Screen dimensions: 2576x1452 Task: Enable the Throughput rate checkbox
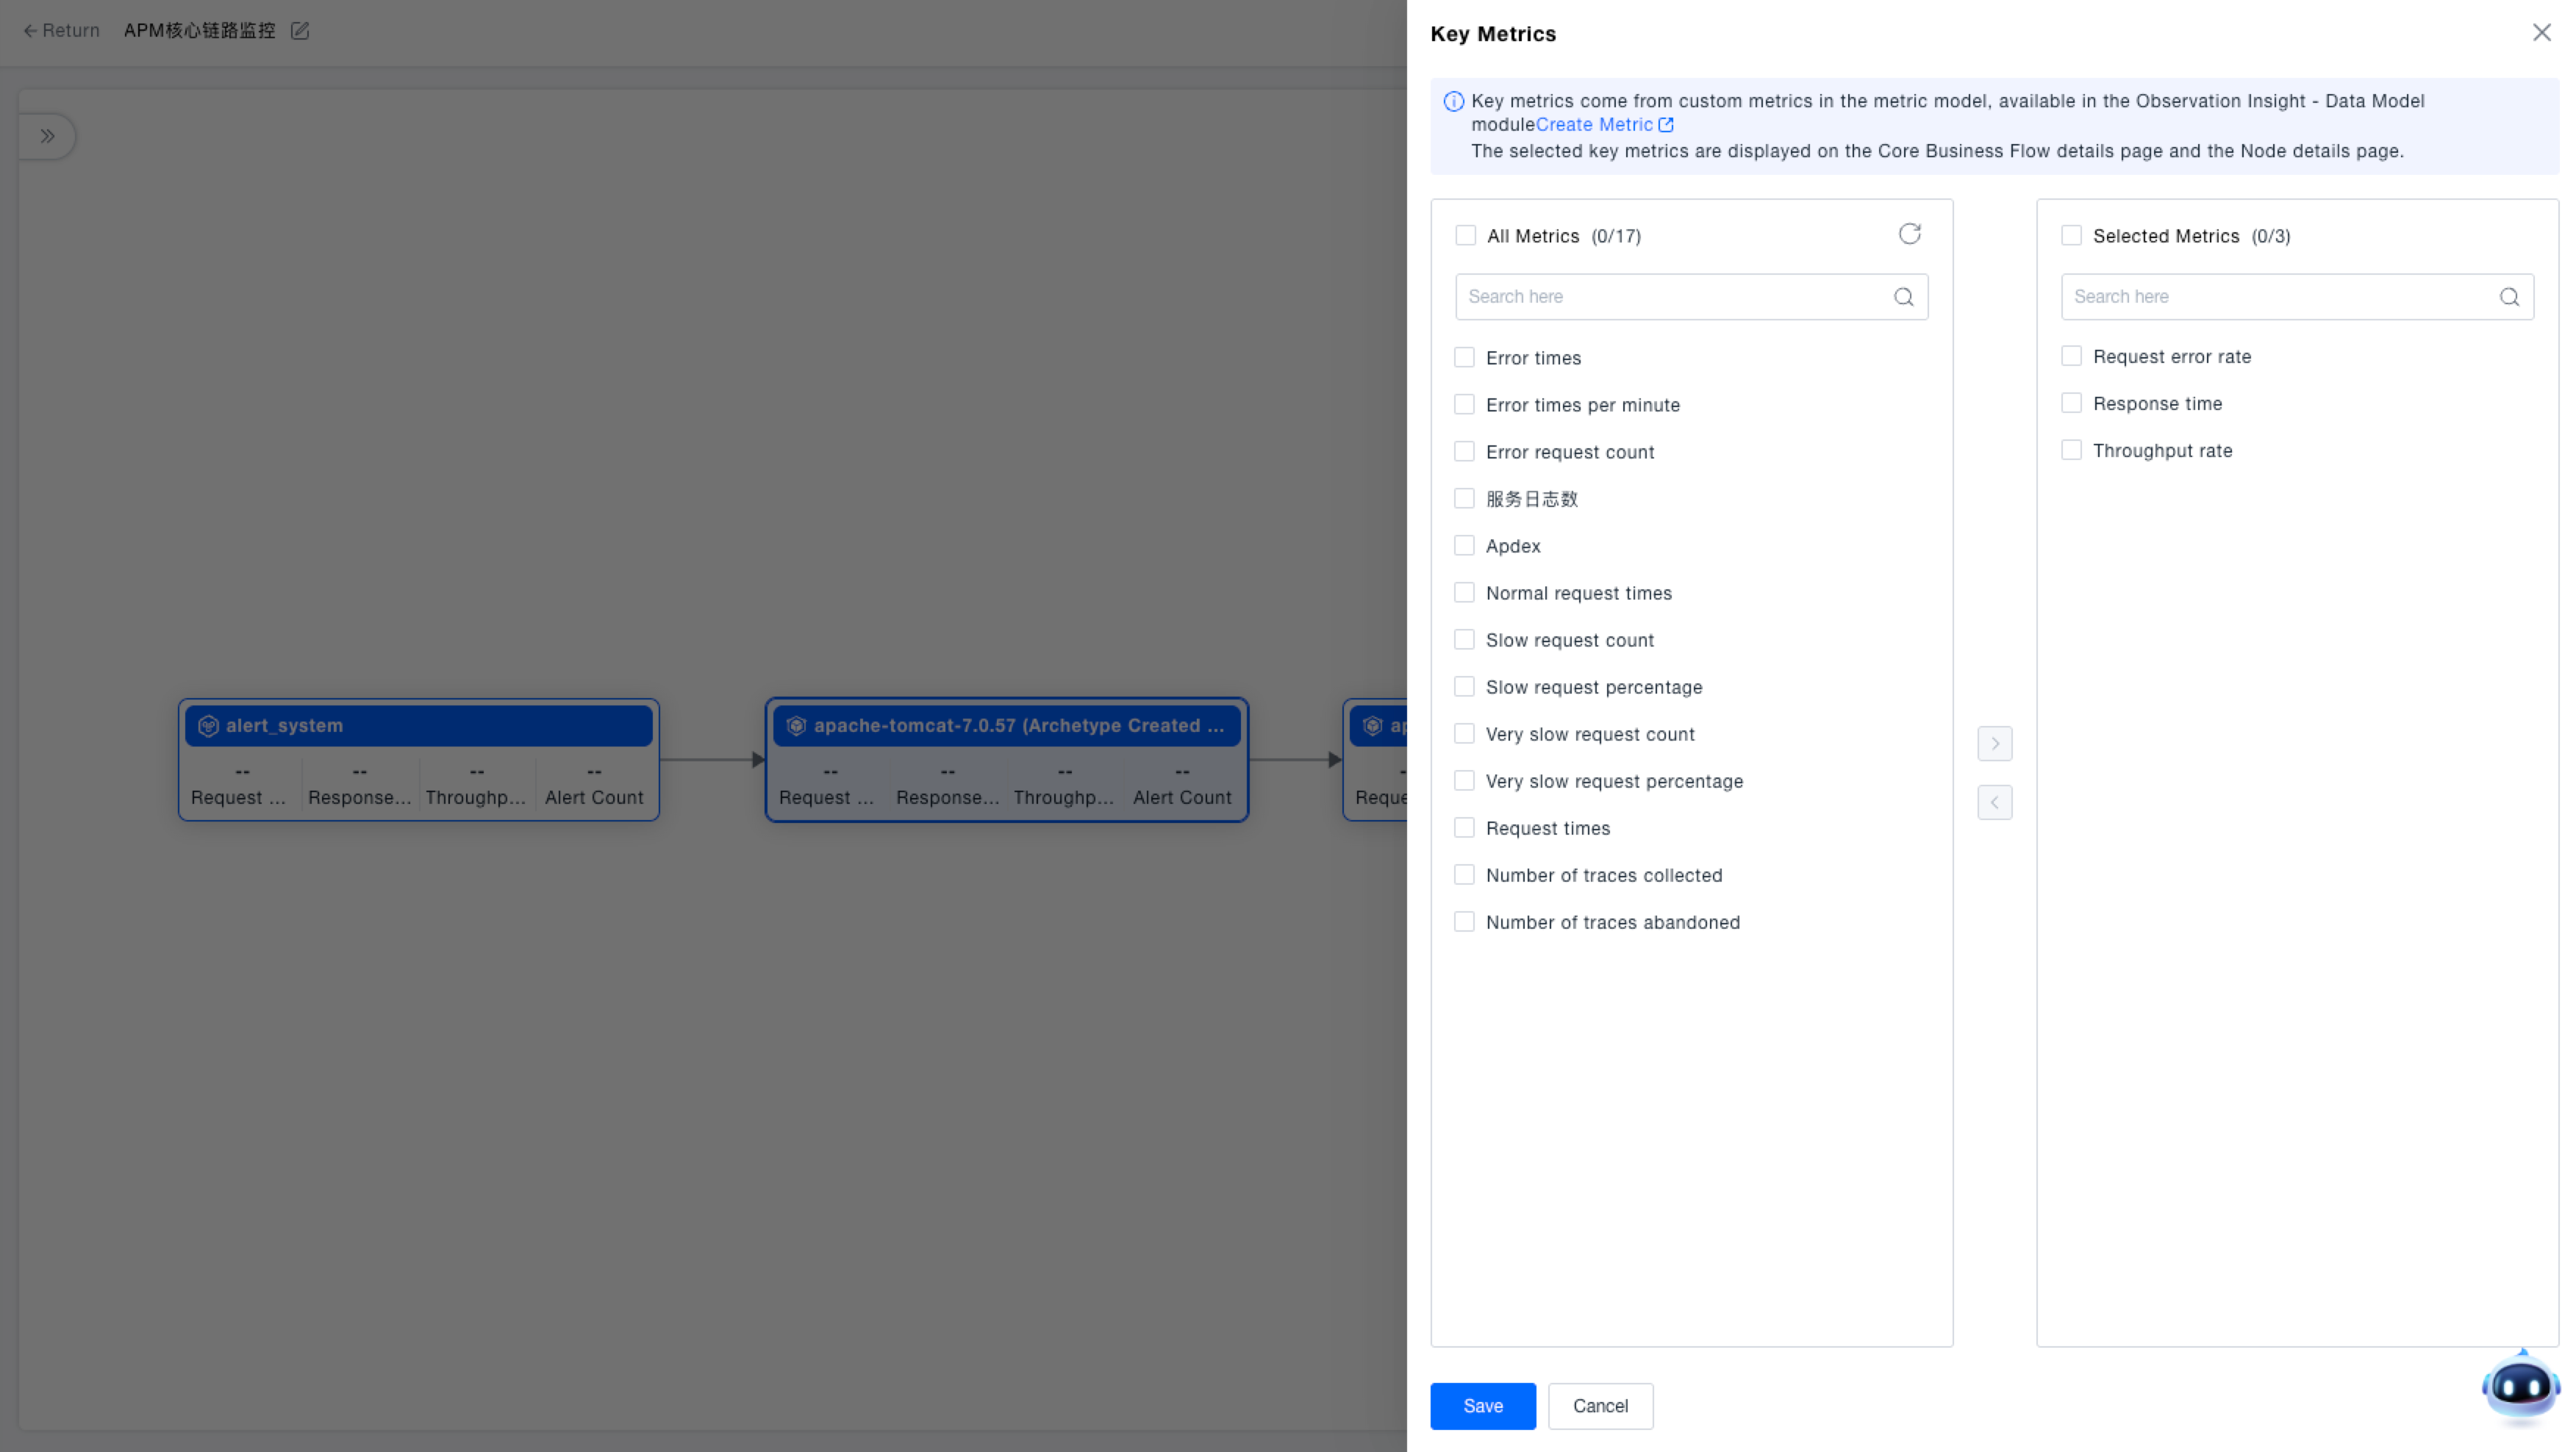coord(2071,450)
